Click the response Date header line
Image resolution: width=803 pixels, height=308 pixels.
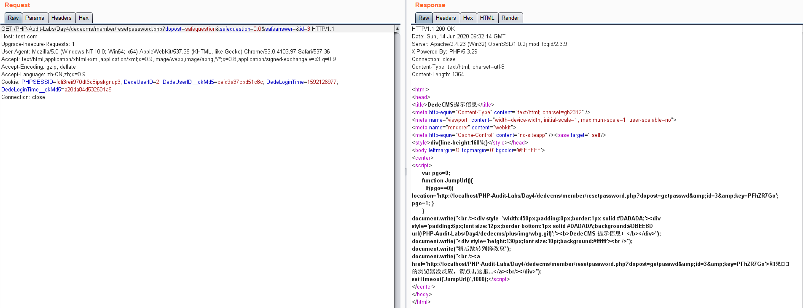(459, 37)
